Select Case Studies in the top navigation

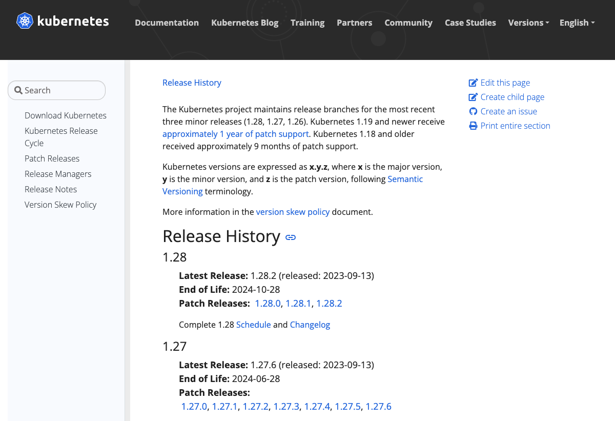(470, 23)
